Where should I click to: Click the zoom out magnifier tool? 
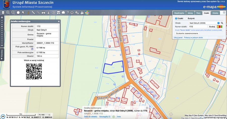tap(13, 12)
